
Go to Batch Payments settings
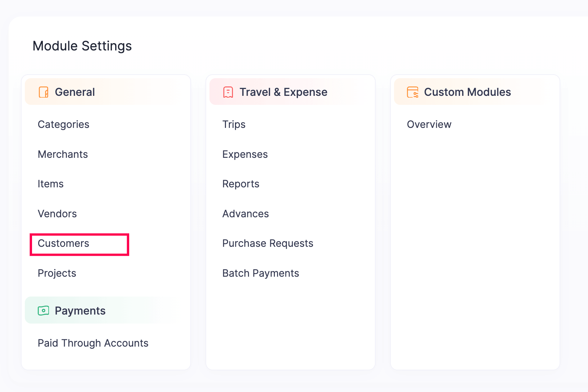click(261, 273)
